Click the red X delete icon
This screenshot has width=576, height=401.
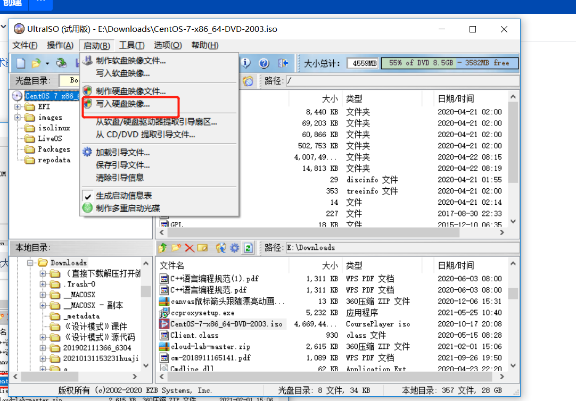click(x=190, y=248)
